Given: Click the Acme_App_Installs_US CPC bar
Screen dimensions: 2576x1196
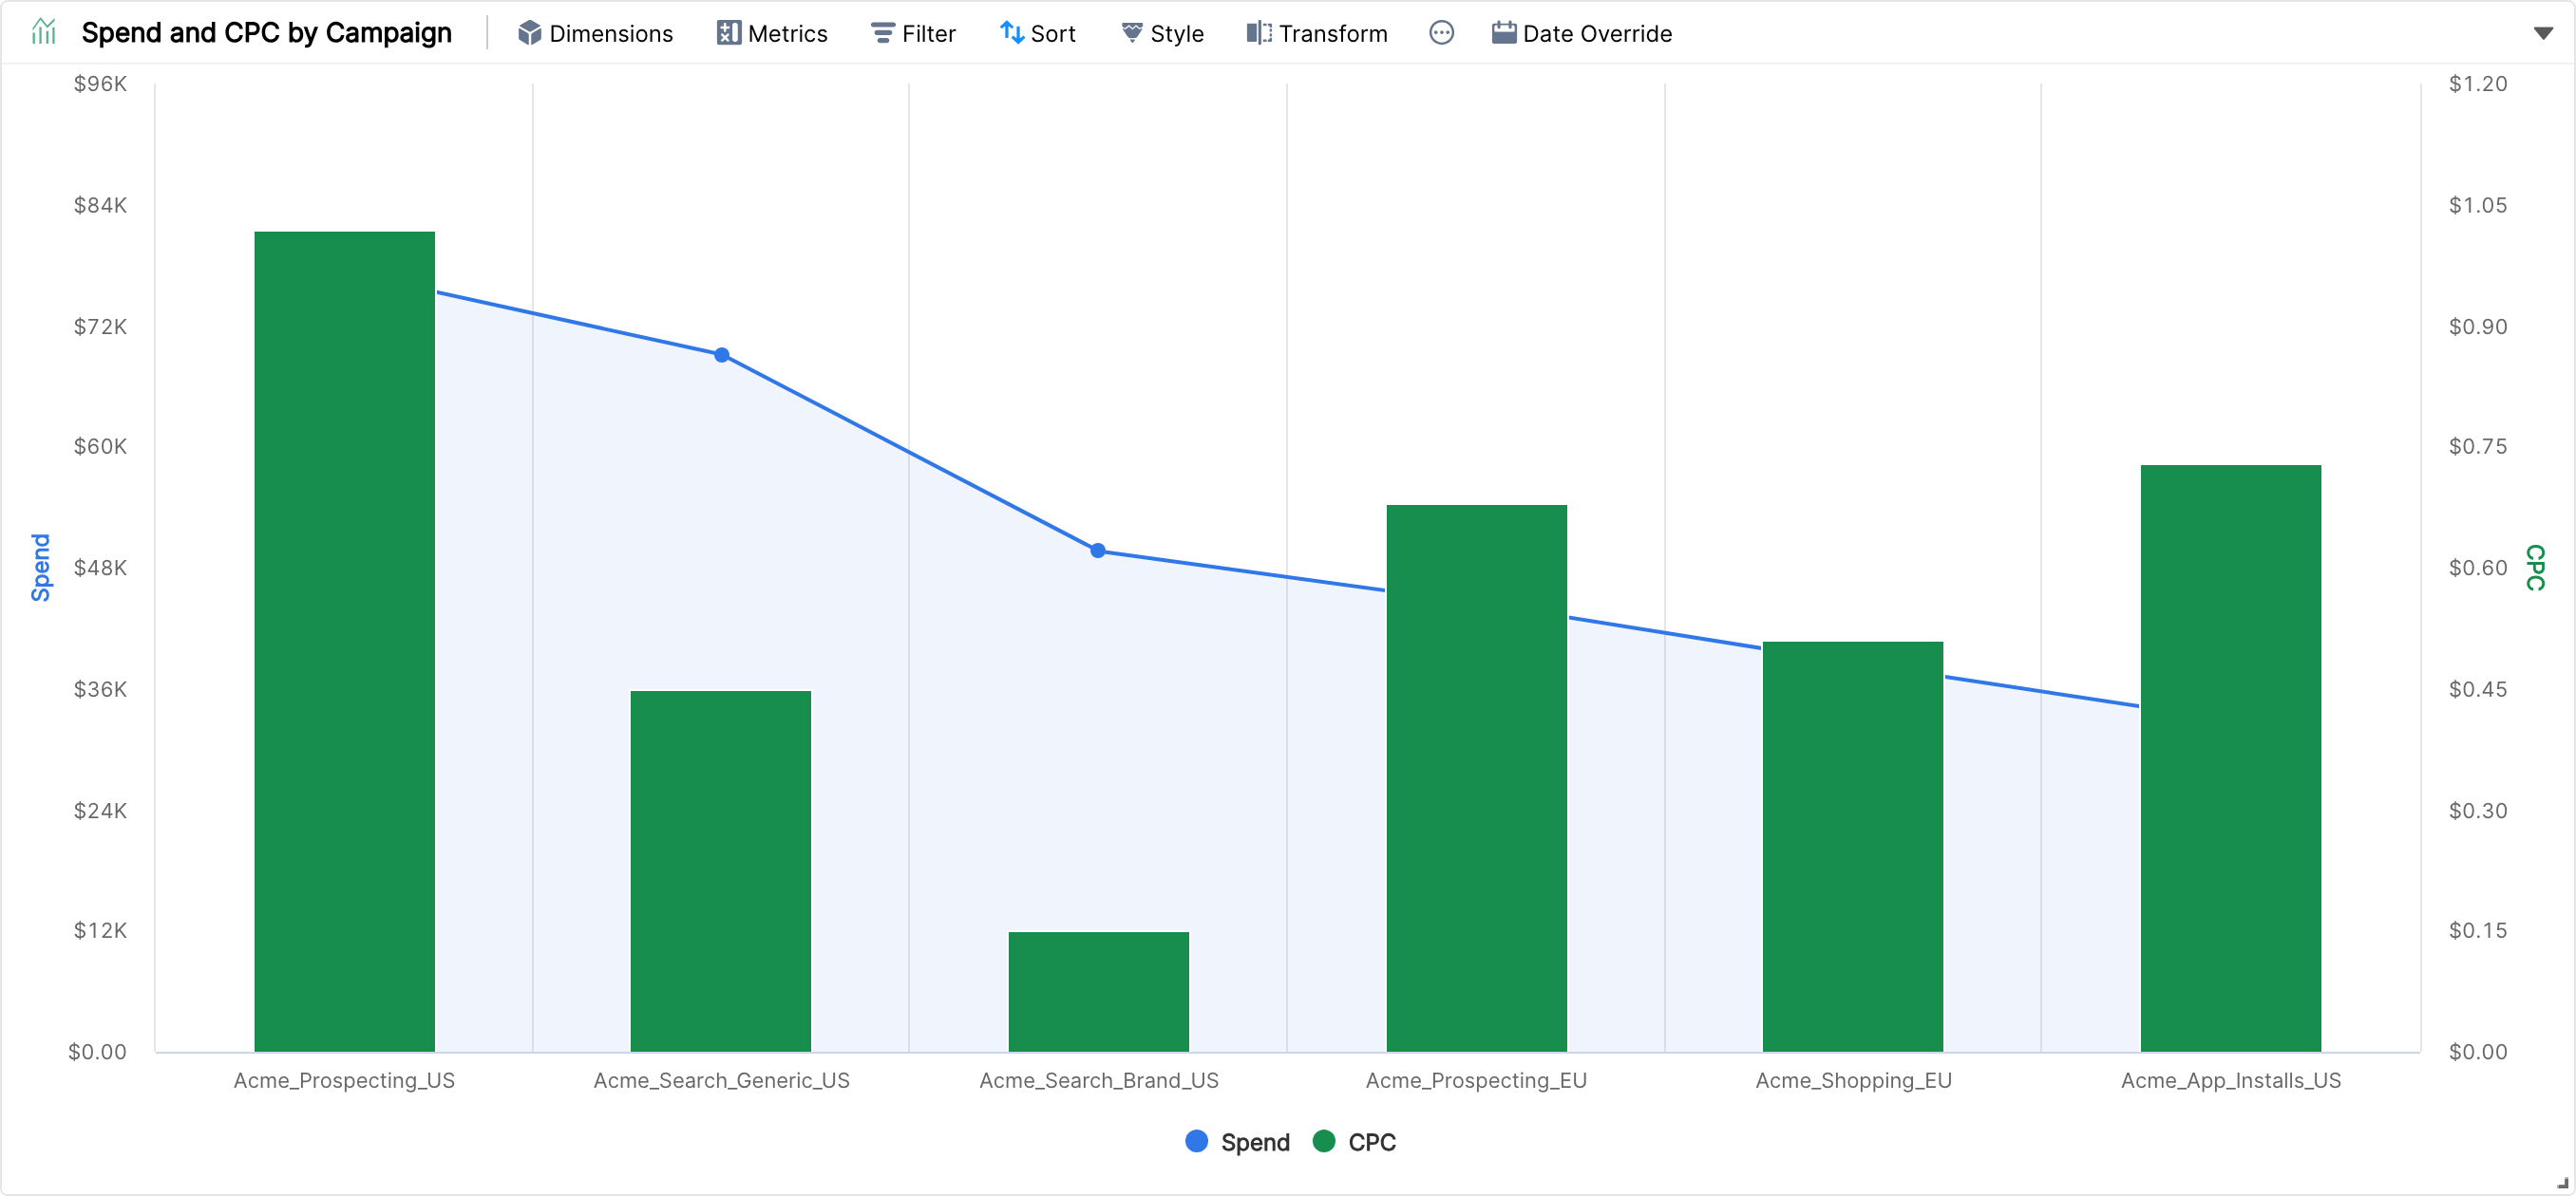Looking at the screenshot, I should 2230,758.
